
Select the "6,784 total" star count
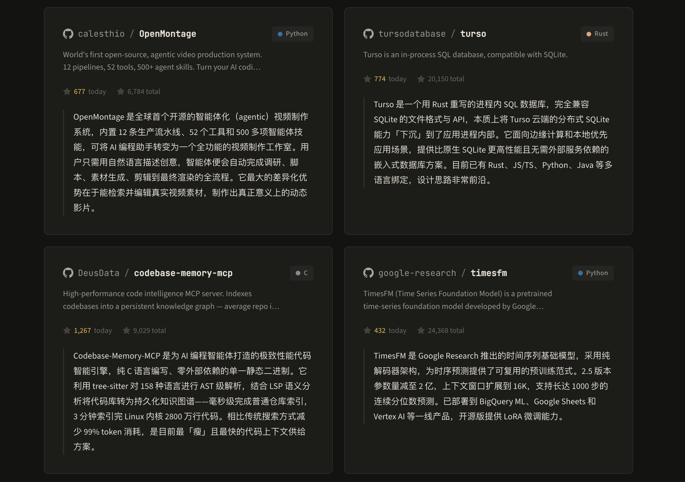pyautogui.click(x=144, y=91)
